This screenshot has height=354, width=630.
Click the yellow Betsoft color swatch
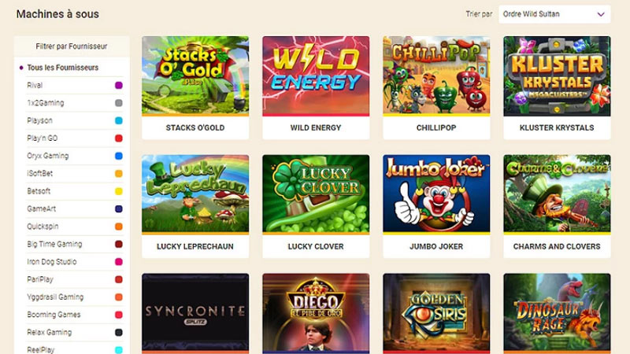pos(119,191)
